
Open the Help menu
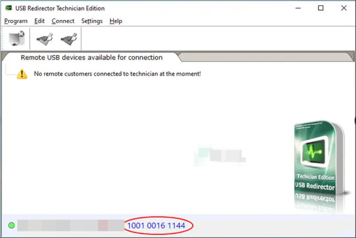point(116,21)
